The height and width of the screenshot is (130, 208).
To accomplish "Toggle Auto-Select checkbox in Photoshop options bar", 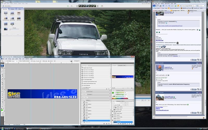I will 6,61.
